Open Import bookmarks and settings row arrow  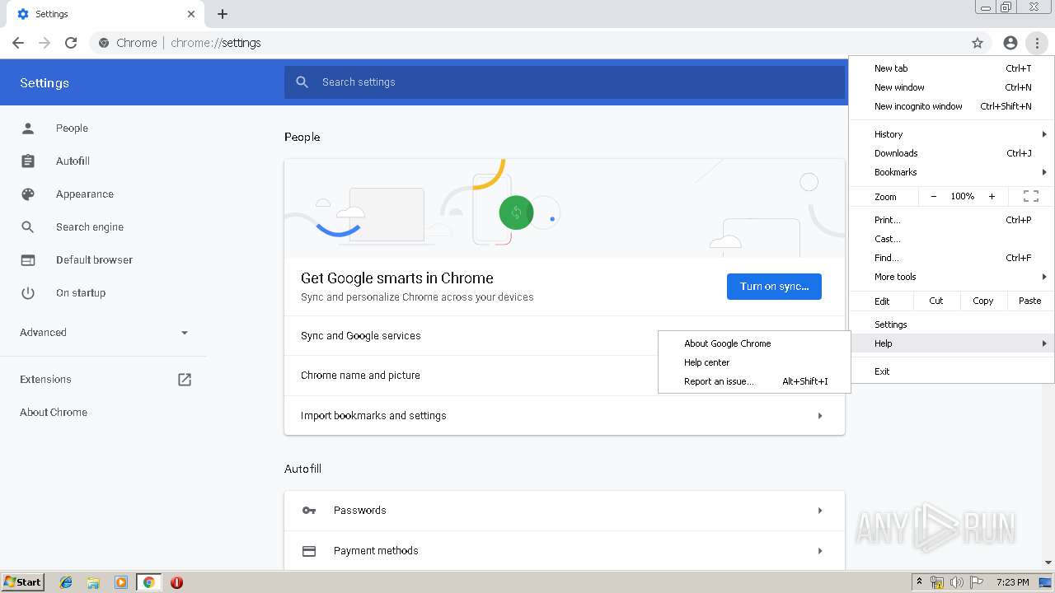click(820, 416)
